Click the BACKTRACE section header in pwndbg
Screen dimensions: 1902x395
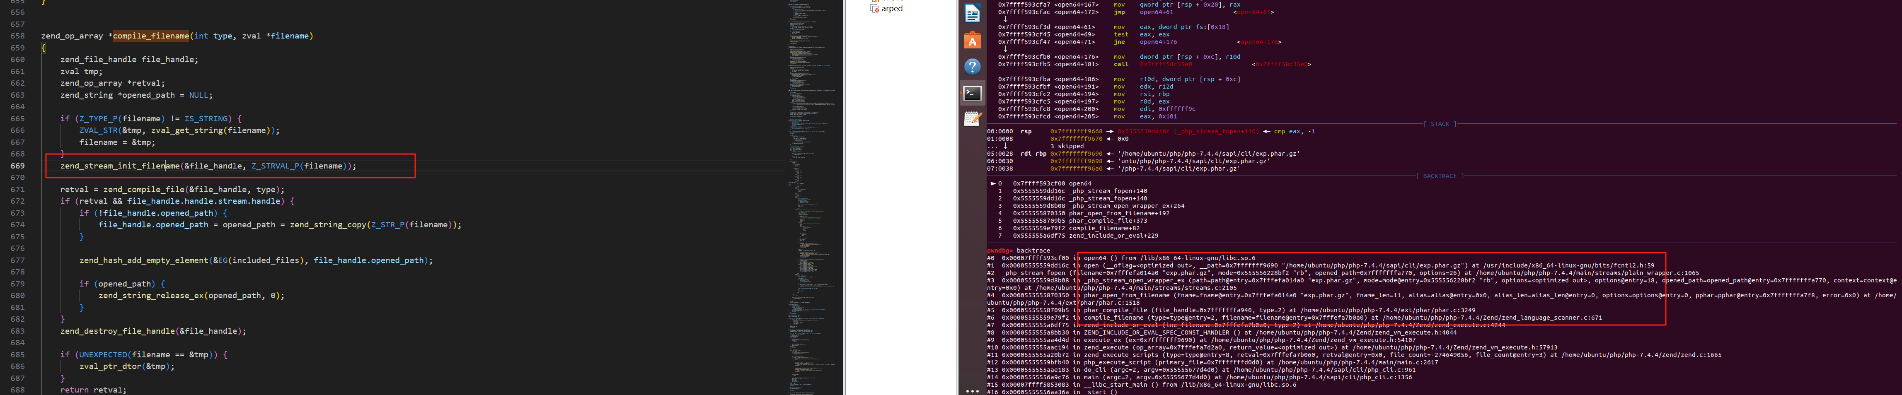coord(1439,176)
